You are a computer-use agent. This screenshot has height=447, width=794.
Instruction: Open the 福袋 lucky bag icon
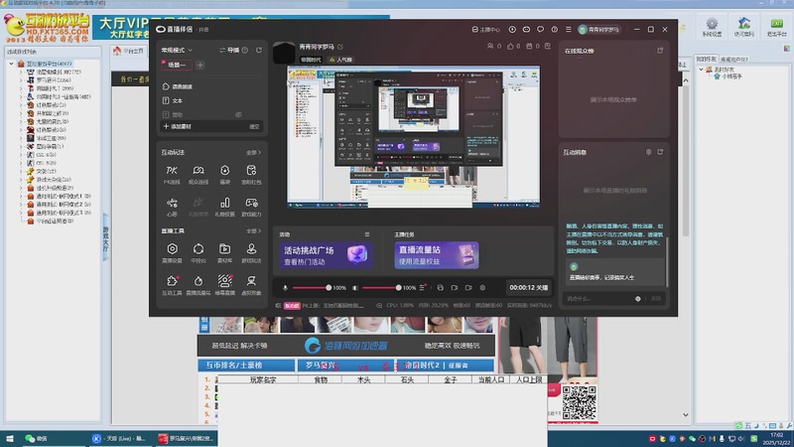click(x=225, y=175)
